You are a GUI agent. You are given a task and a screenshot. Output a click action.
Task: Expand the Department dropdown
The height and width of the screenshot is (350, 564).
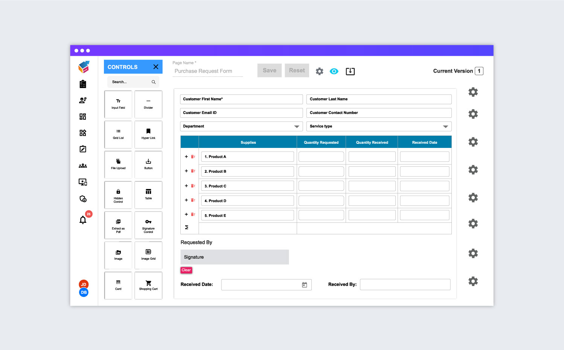pos(297,126)
